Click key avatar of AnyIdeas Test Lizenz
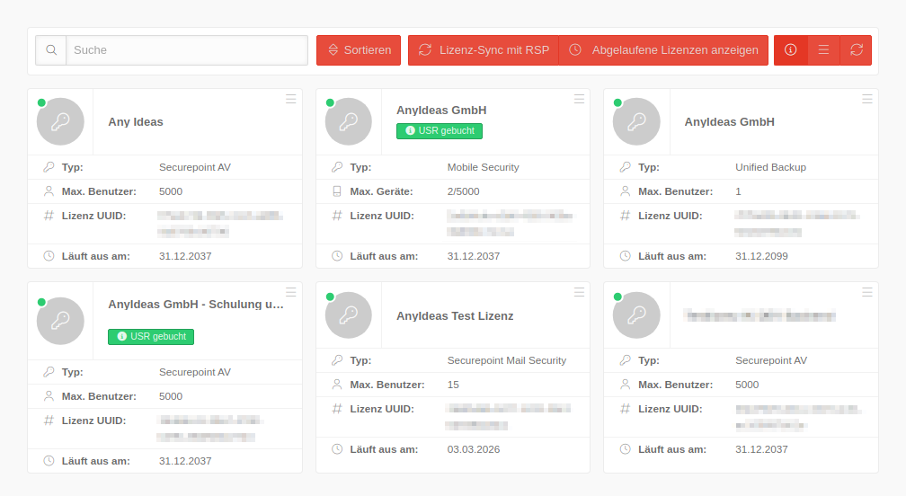The height and width of the screenshot is (496, 906). tap(349, 315)
